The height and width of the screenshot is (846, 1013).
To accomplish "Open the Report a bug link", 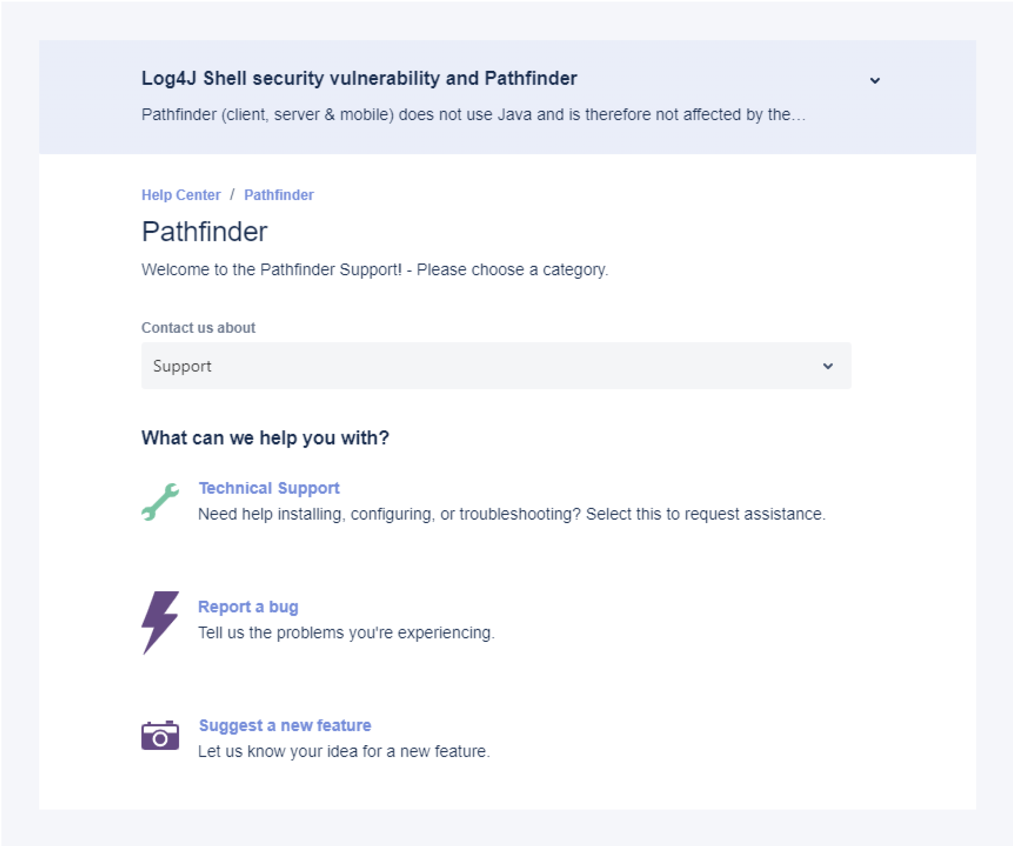I will coord(248,607).
